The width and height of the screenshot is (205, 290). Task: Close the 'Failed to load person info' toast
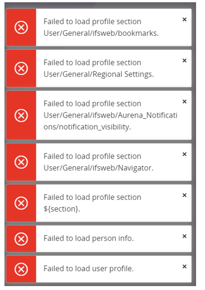click(x=184, y=236)
